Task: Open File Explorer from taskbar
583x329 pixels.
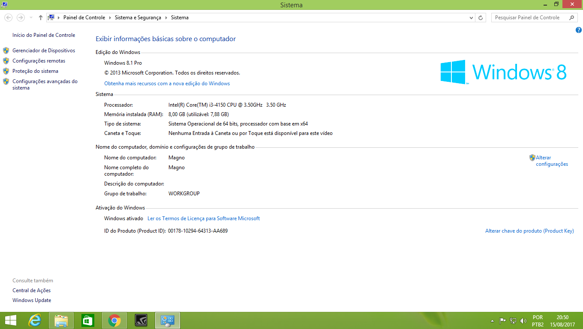Action: [61, 320]
